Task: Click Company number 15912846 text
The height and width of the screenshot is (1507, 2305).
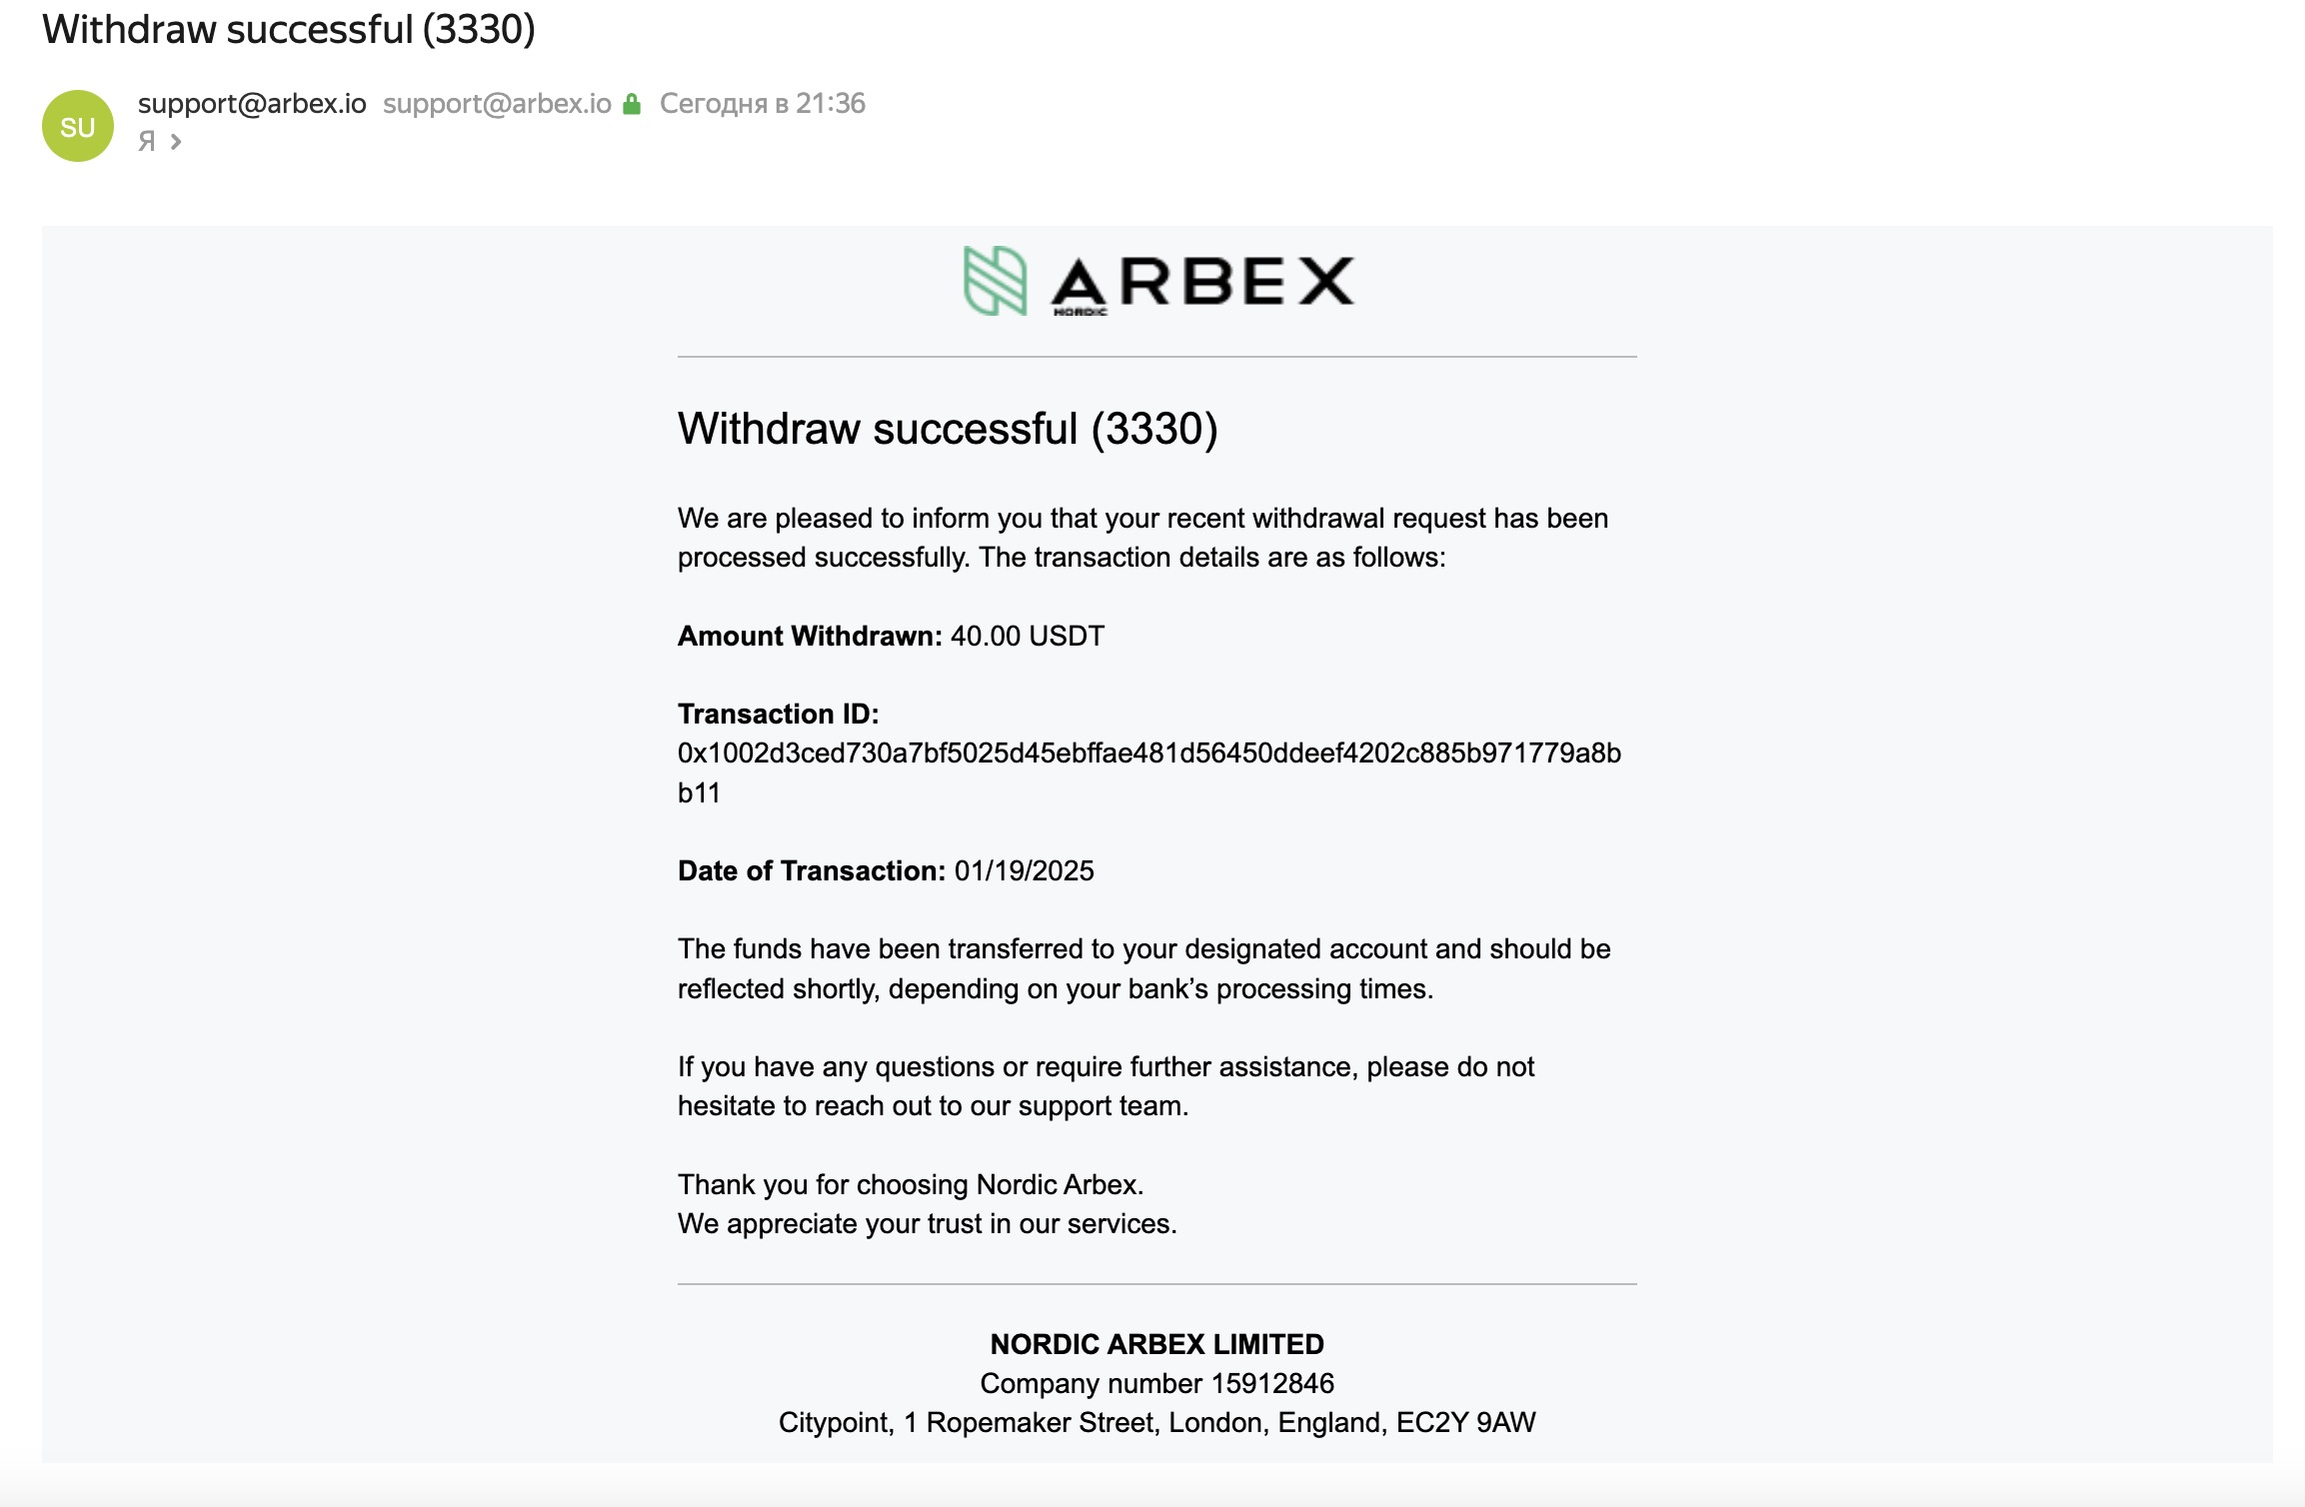Action: tap(1157, 1383)
